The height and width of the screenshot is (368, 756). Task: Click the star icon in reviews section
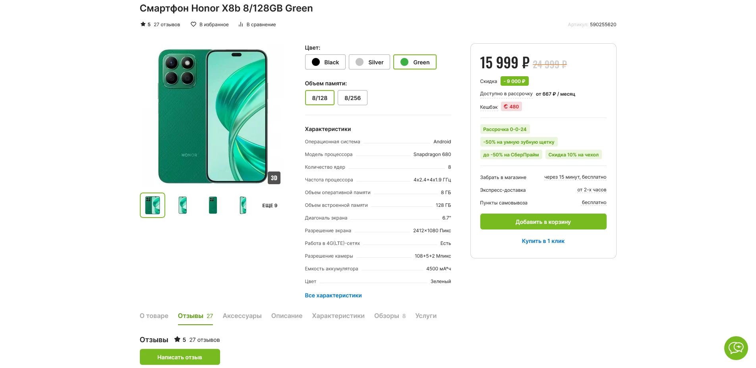click(x=177, y=339)
